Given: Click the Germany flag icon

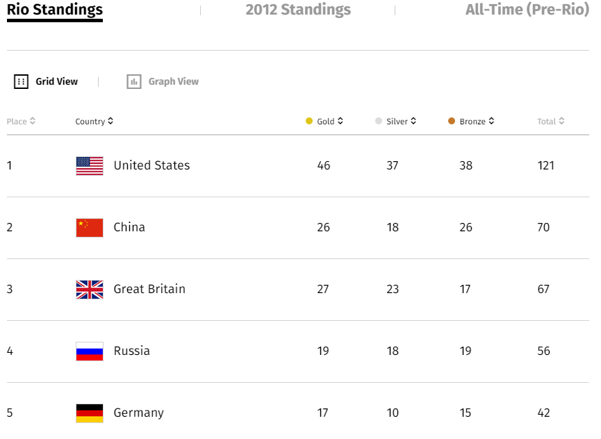Looking at the screenshot, I should coord(90,413).
